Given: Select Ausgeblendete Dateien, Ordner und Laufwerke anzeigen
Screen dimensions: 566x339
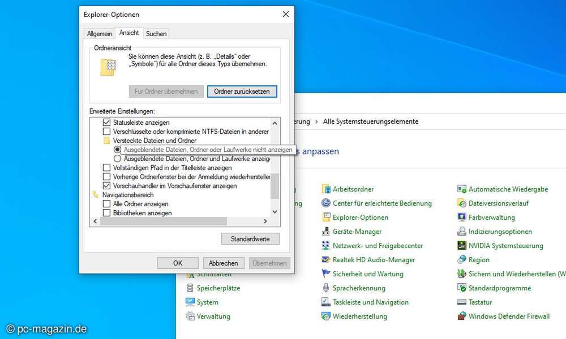Looking at the screenshot, I should 117,159.
